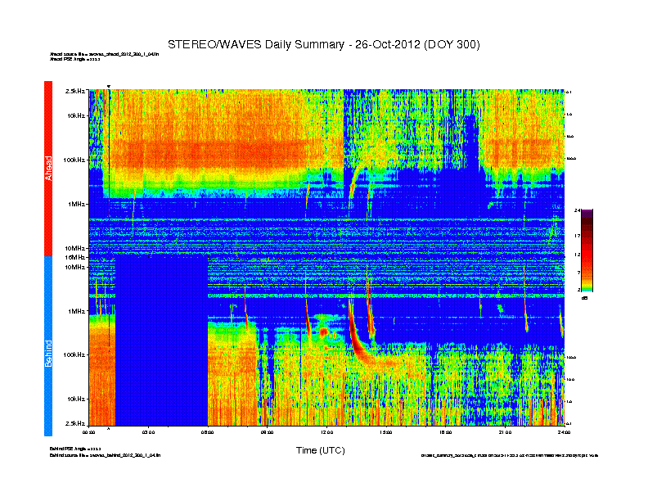648x501 pixels.
Task: Click the 12:00 tick on the time axis
Action: (326, 431)
